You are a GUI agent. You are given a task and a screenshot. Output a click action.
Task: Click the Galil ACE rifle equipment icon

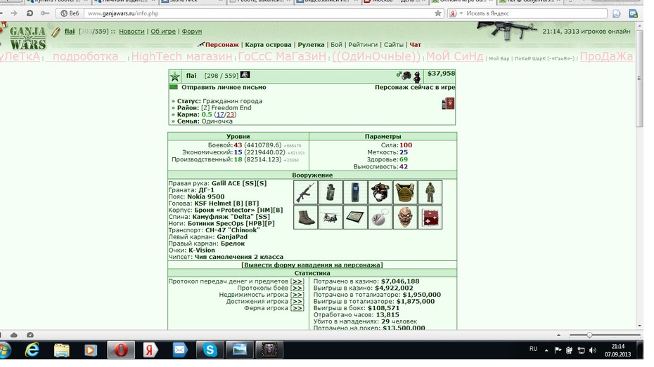pyautogui.click(x=305, y=192)
